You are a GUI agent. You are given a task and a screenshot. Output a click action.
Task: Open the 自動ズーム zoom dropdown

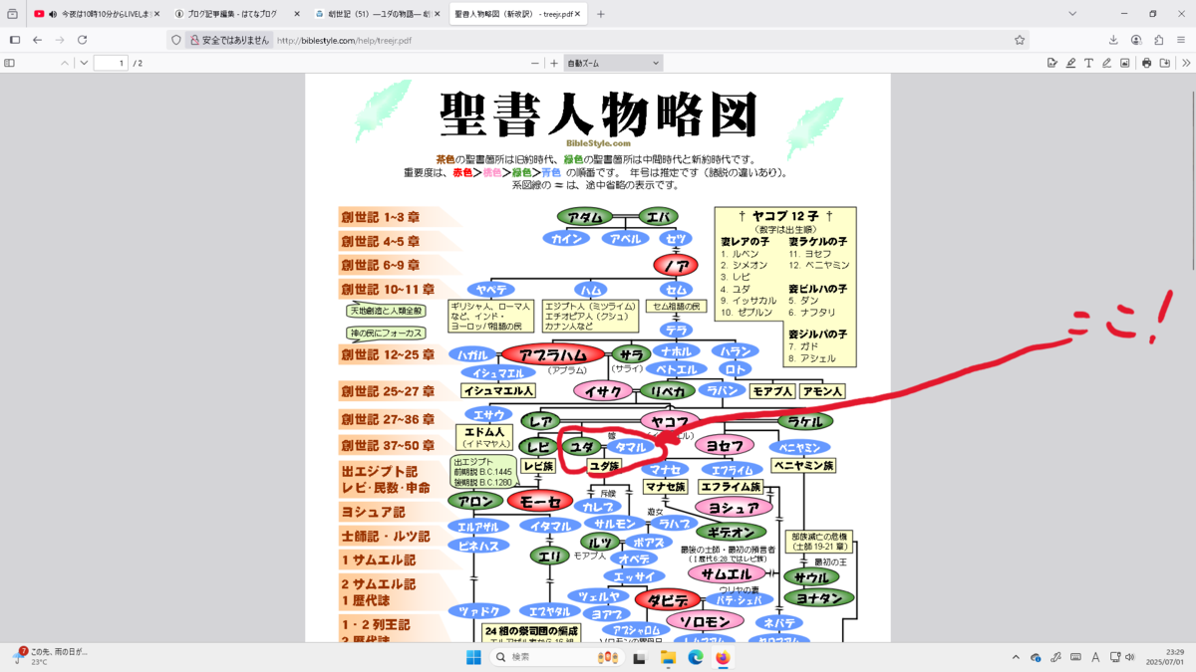pyautogui.click(x=613, y=63)
